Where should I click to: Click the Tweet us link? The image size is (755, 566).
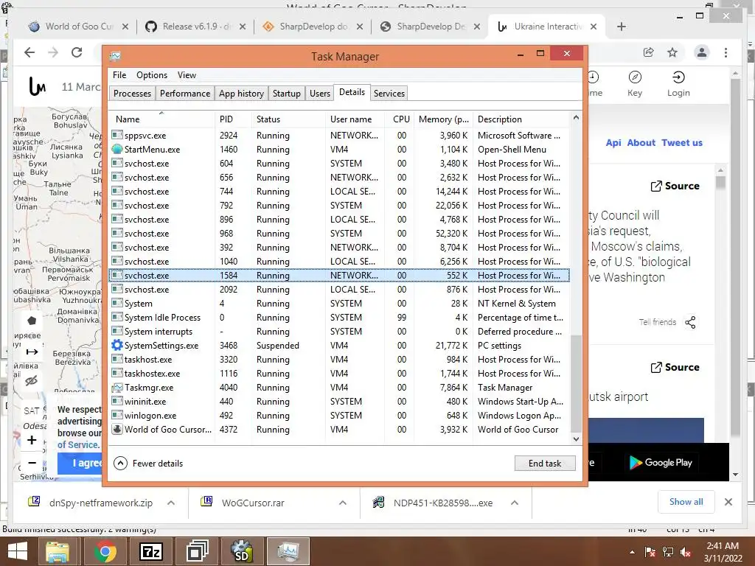pos(682,142)
